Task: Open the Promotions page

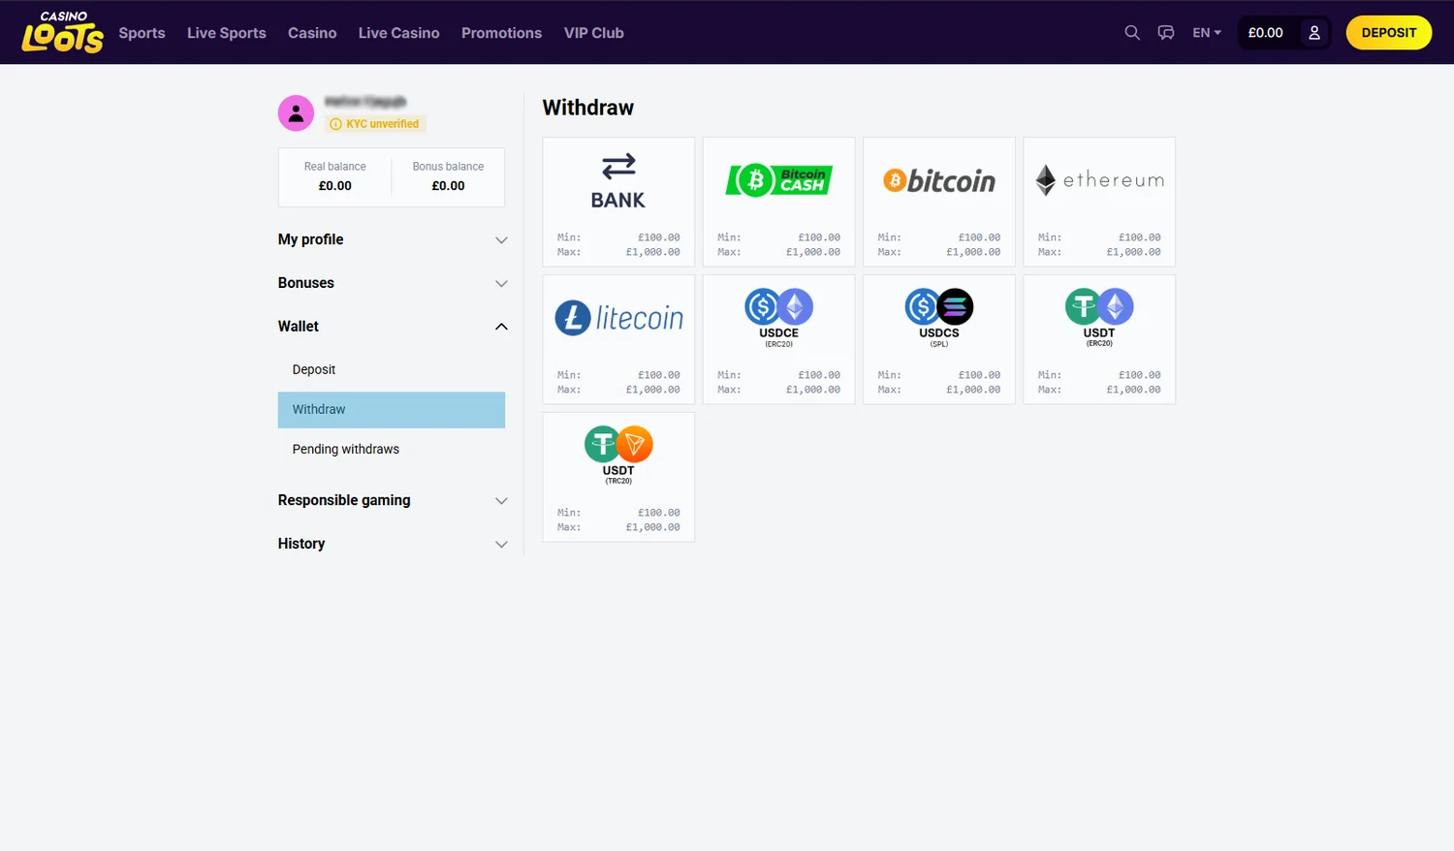Action: [502, 33]
